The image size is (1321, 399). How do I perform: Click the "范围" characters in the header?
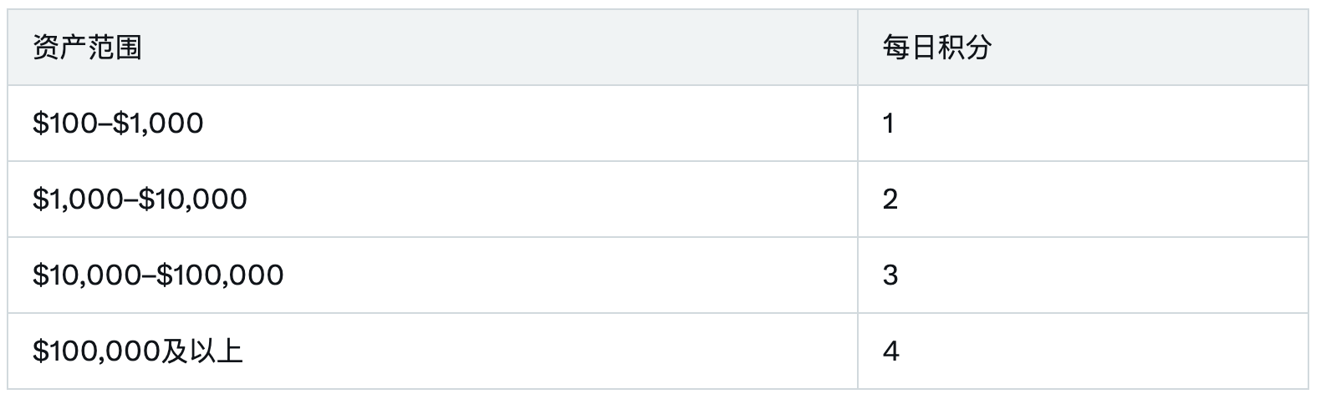click(x=115, y=48)
